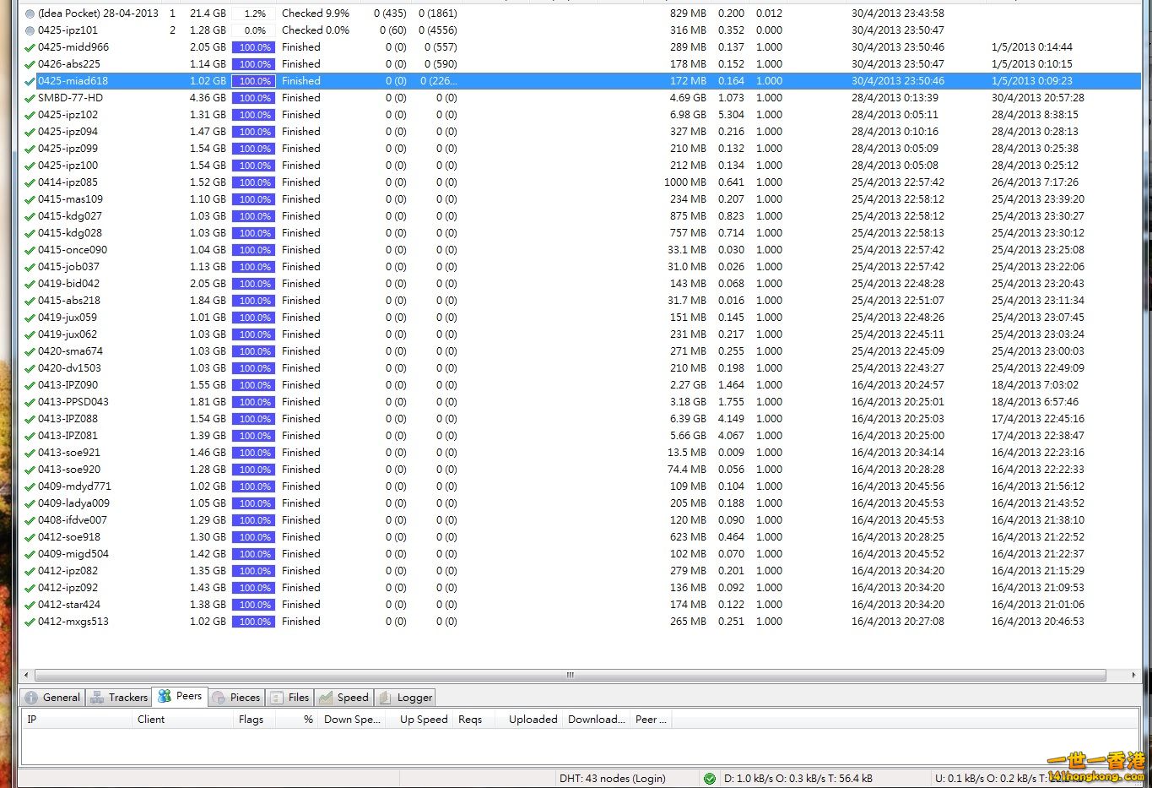This screenshot has width=1152, height=788.
Task: Click the checkmark icon beside SMBD-77-HD
Action: (30, 98)
